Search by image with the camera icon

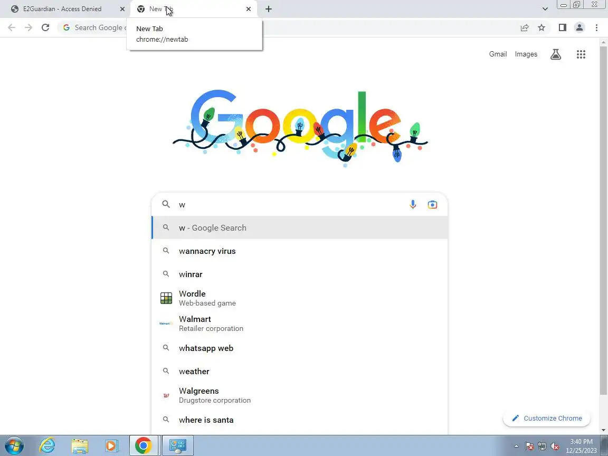(x=432, y=204)
